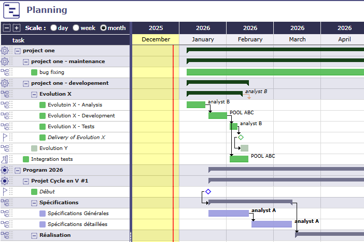
Task: Click test session icon beside Integration tests
Action: (5, 159)
